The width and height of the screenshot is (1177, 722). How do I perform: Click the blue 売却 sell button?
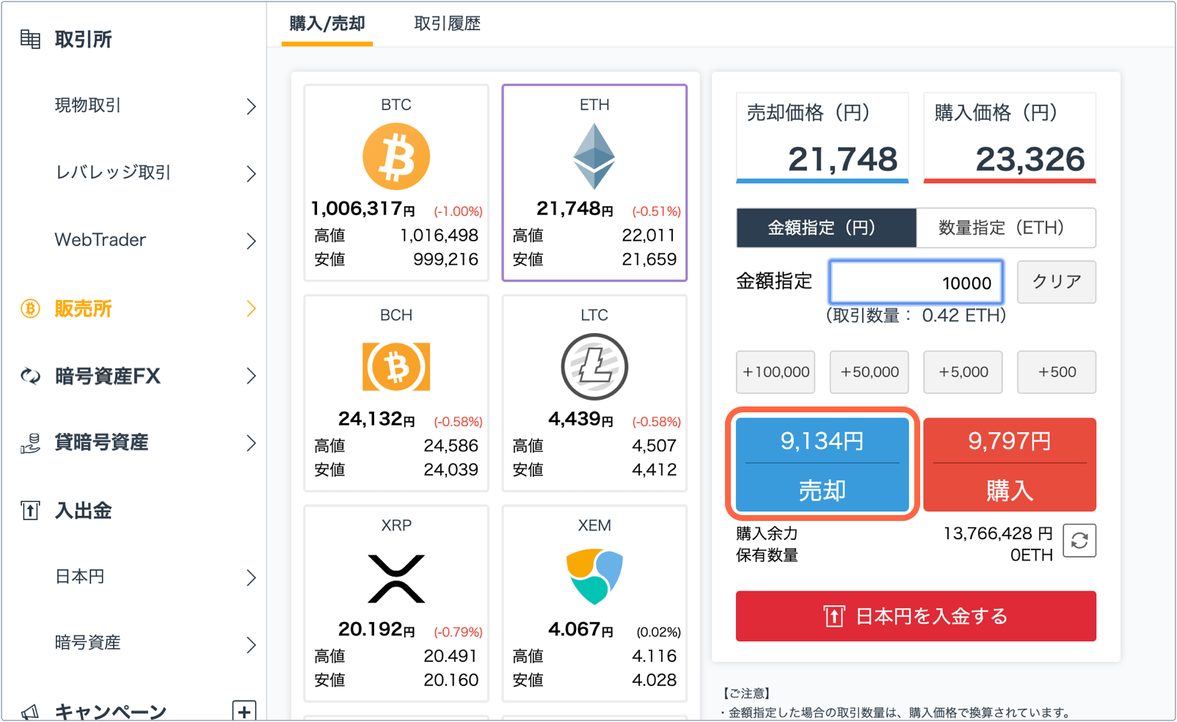[823, 464]
